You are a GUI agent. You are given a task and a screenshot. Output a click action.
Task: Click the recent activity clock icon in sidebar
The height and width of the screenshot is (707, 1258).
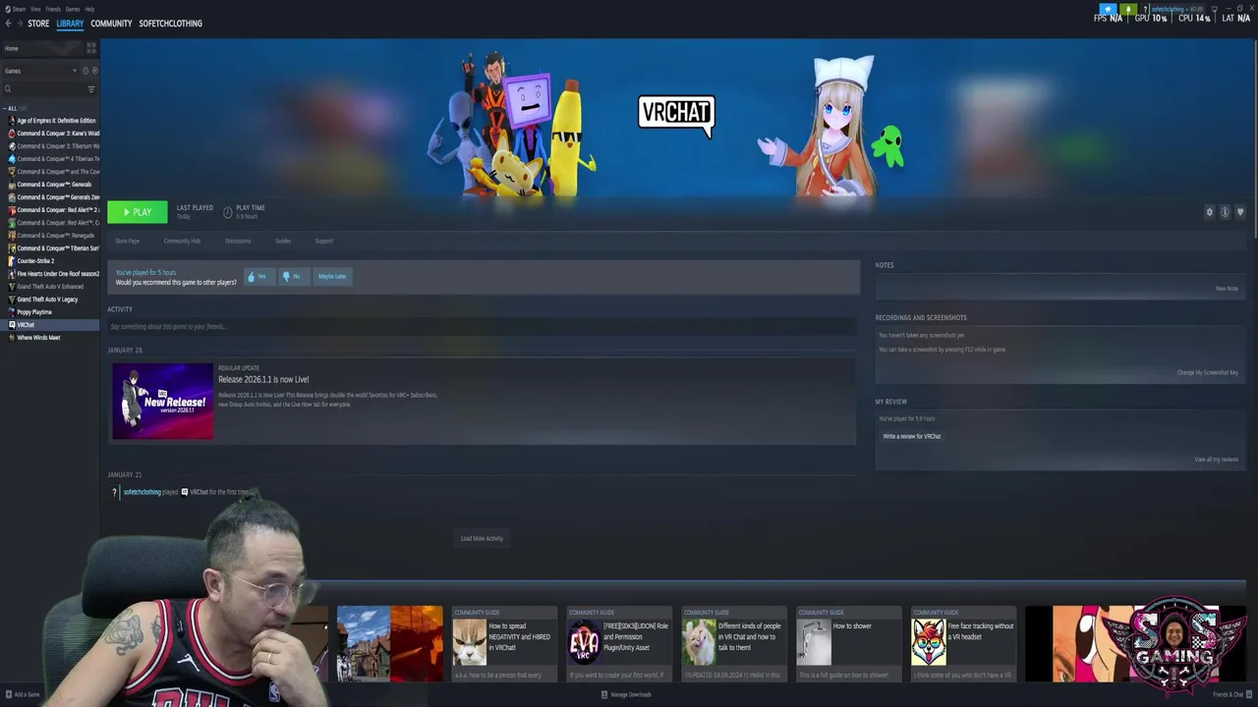pos(86,71)
